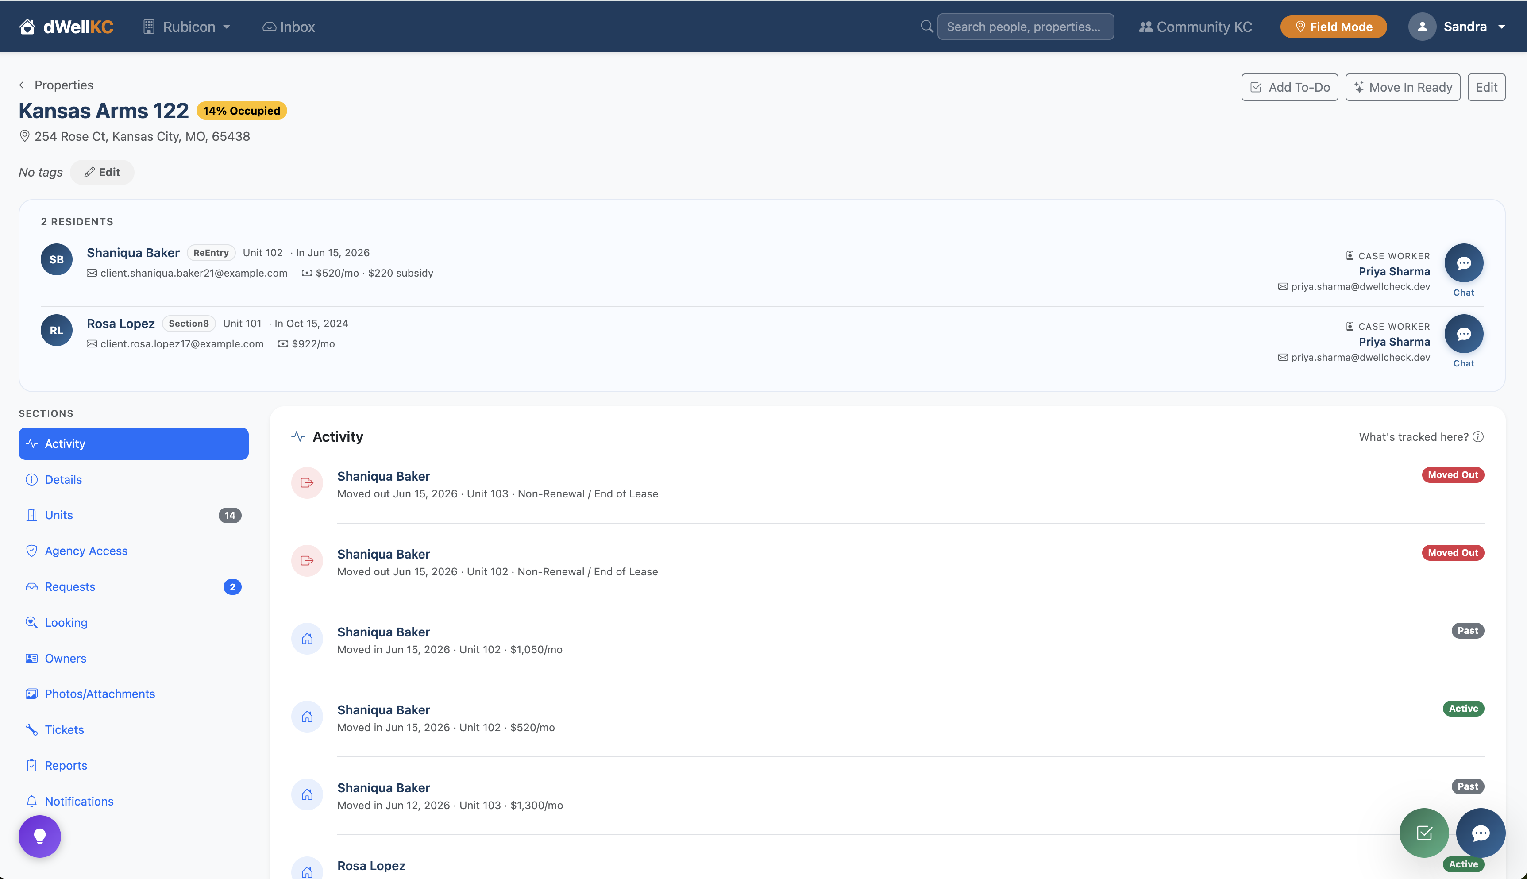The height and width of the screenshot is (879, 1527).
Task: View the Reports section
Action: [x=133, y=766]
